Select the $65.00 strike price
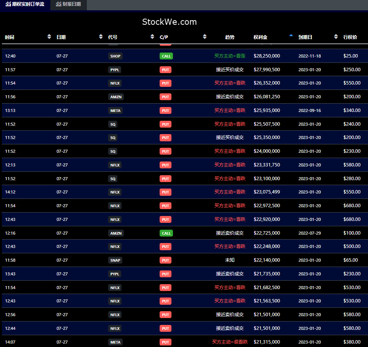This screenshot has height=347, width=368. (350, 260)
